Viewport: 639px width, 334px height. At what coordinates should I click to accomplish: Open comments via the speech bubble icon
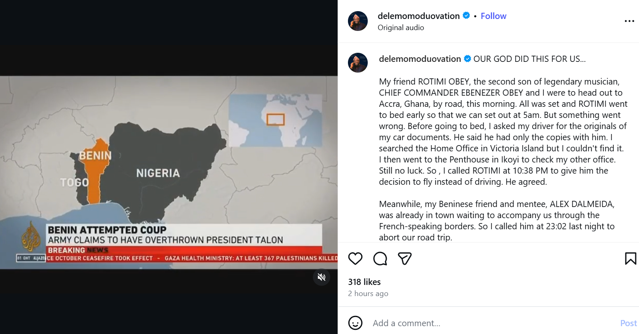[x=380, y=259]
